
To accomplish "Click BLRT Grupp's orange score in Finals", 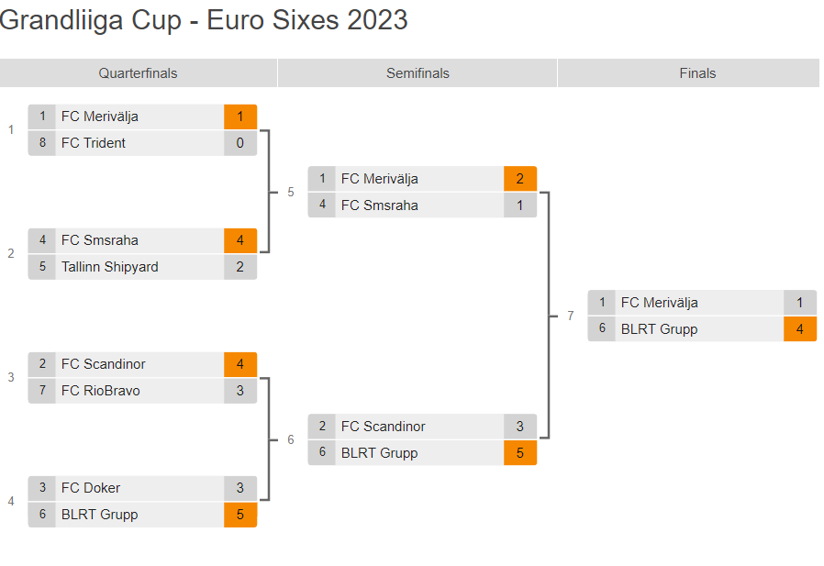I will 799,329.
